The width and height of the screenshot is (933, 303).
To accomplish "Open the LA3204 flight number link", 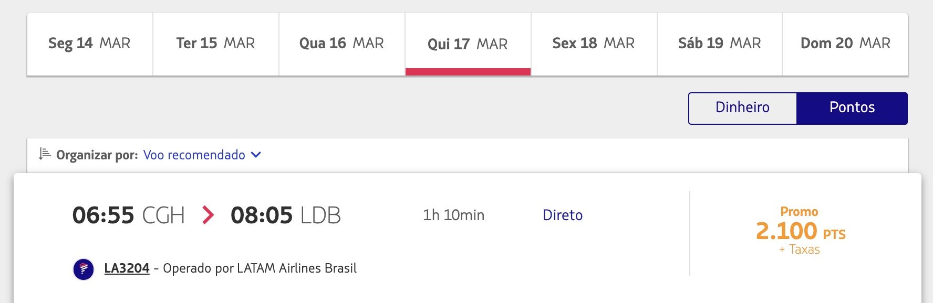I will [127, 268].
